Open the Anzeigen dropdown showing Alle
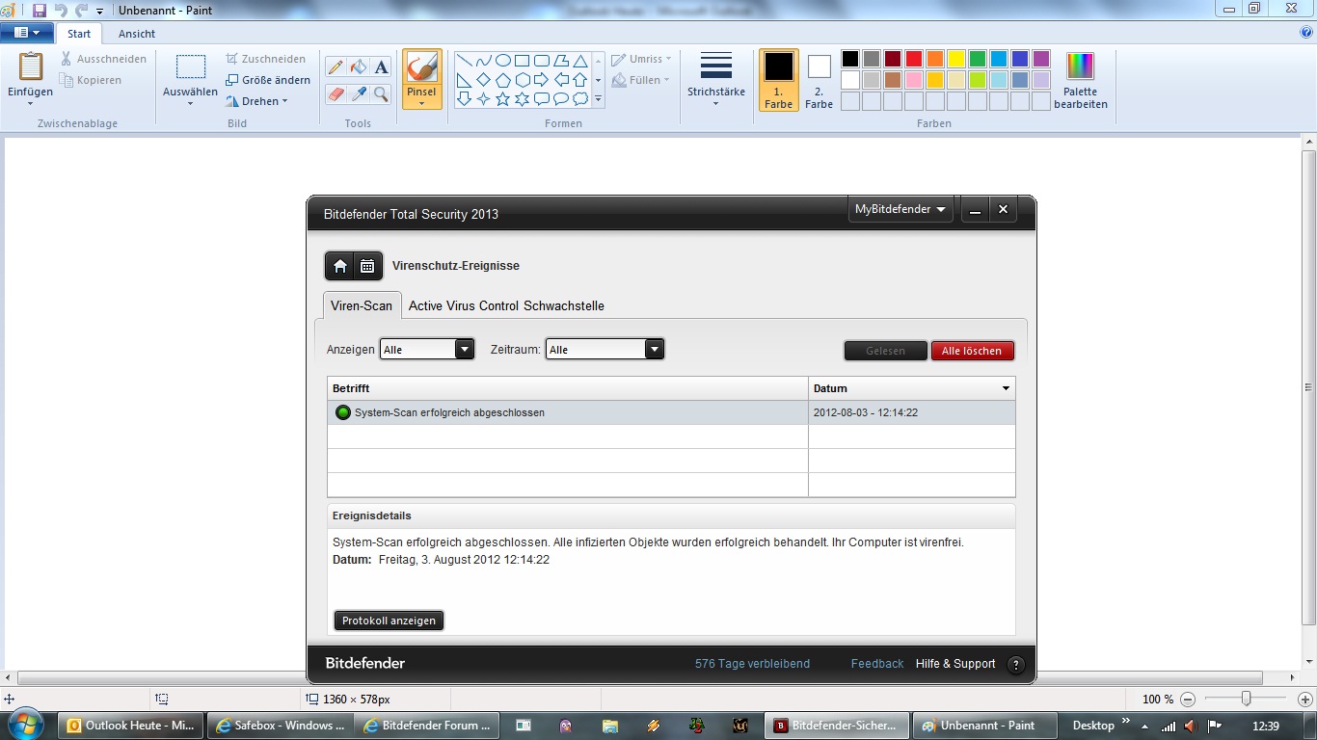 point(427,350)
